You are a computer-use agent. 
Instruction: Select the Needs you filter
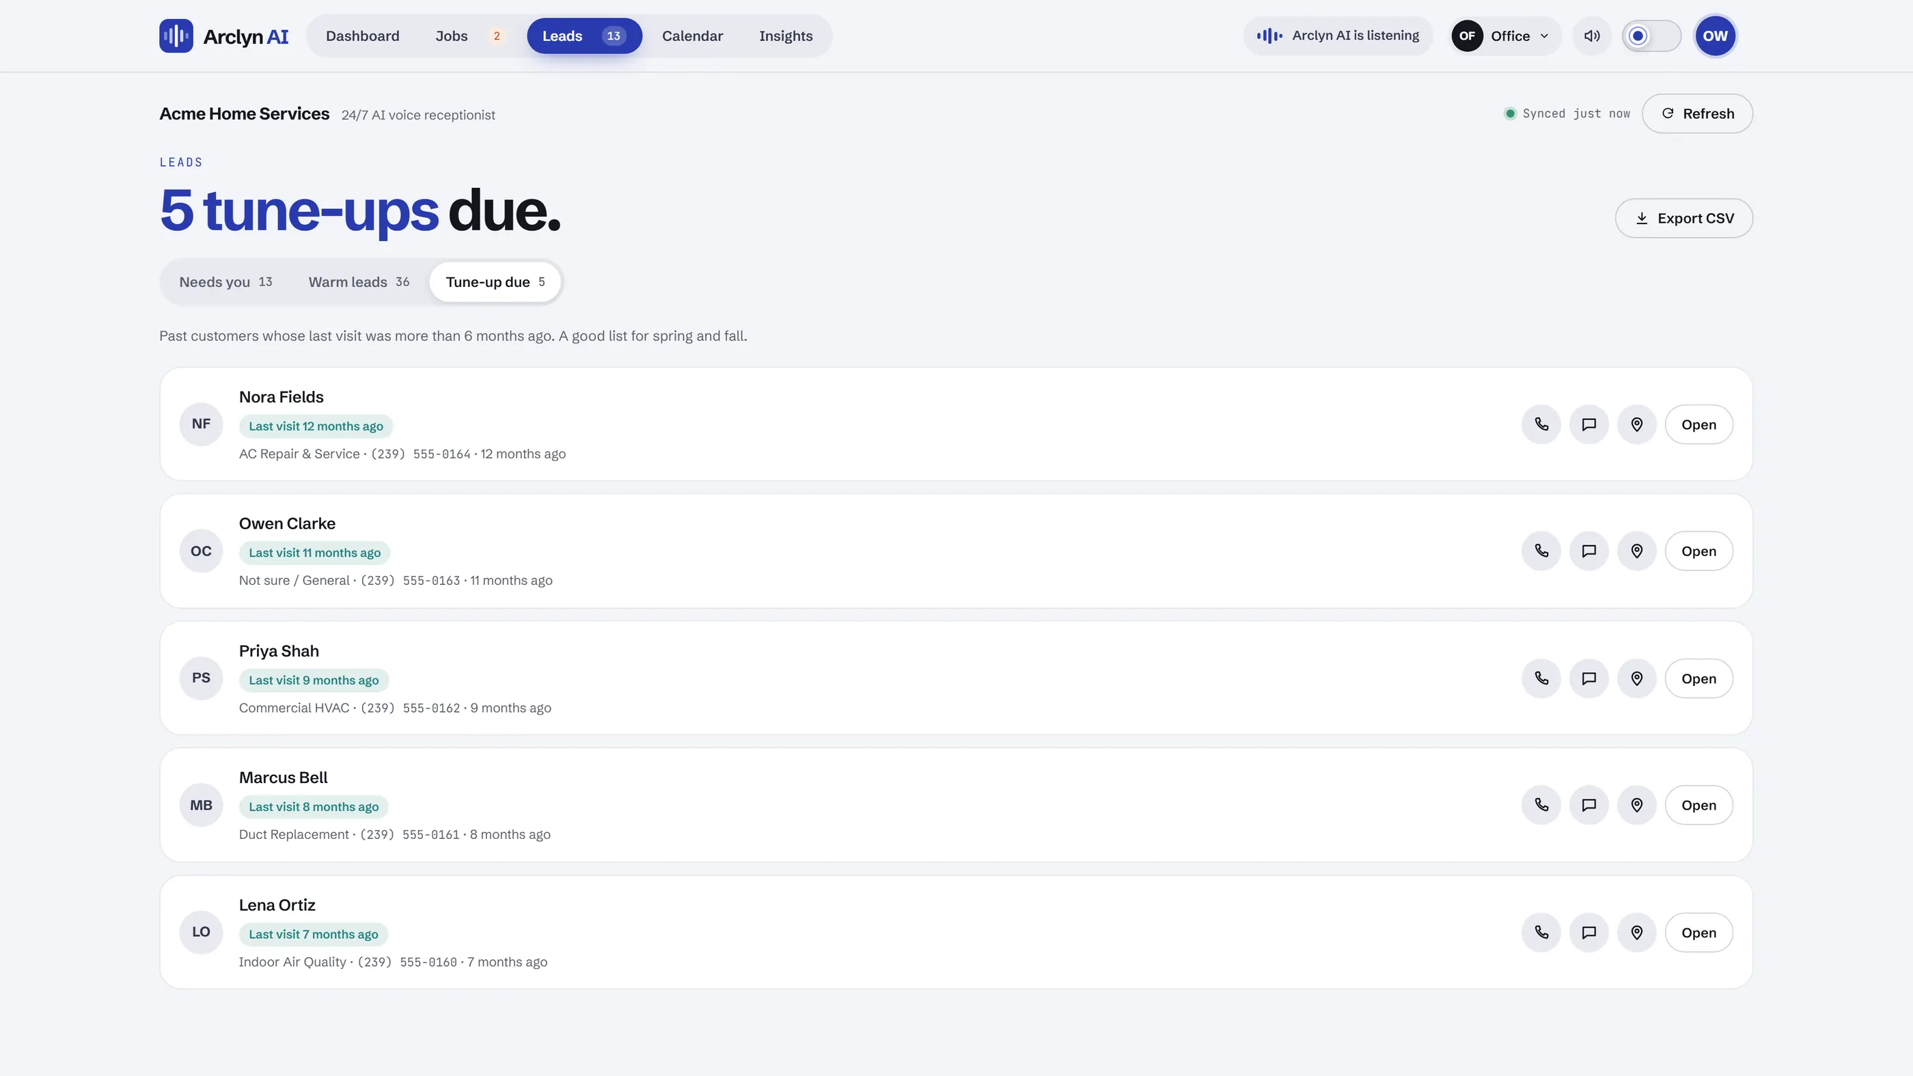[225, 282]
